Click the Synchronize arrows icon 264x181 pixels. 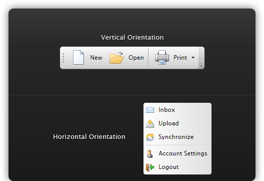pyautogui.click(x=150, y=137)
